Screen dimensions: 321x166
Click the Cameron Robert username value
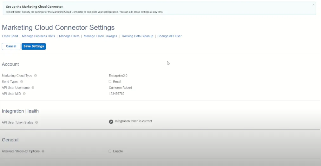pyautogui.click(x=120, y=88)
